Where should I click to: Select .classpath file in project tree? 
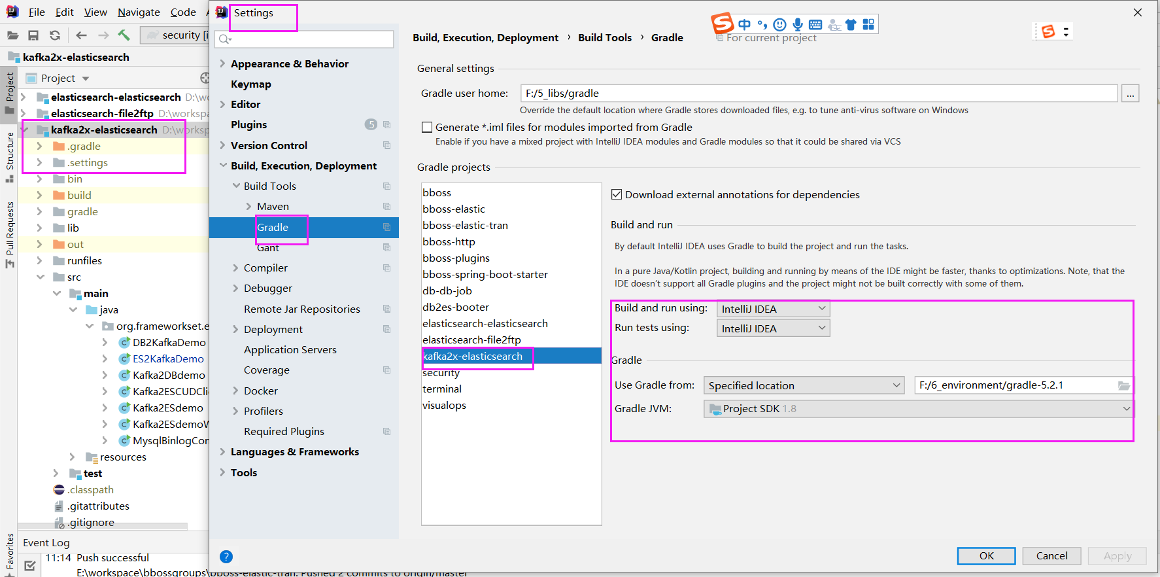(x=90, y=489)
